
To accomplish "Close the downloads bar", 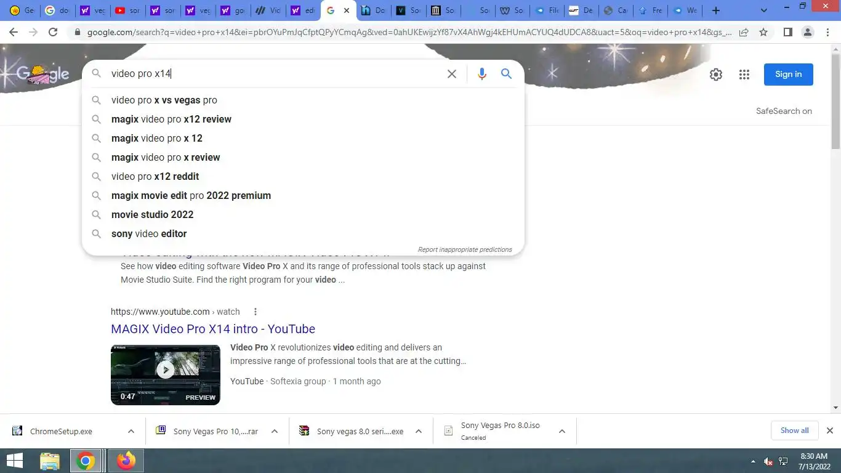I will (829, 431).
